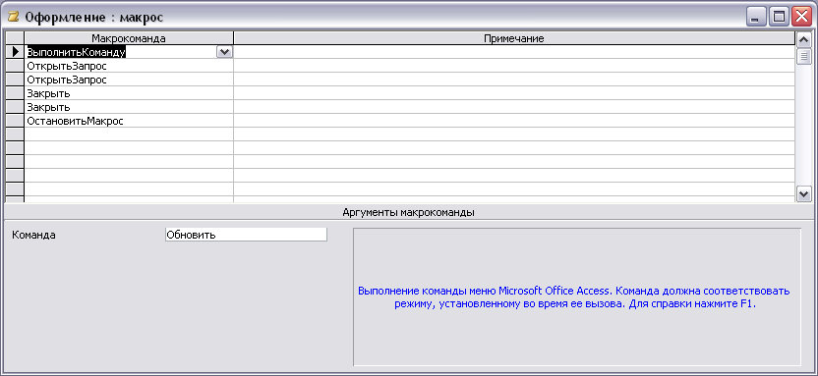Click the vertical scrollbar thumb
Screen dimensions: 818x376
(x=803, y=55)
